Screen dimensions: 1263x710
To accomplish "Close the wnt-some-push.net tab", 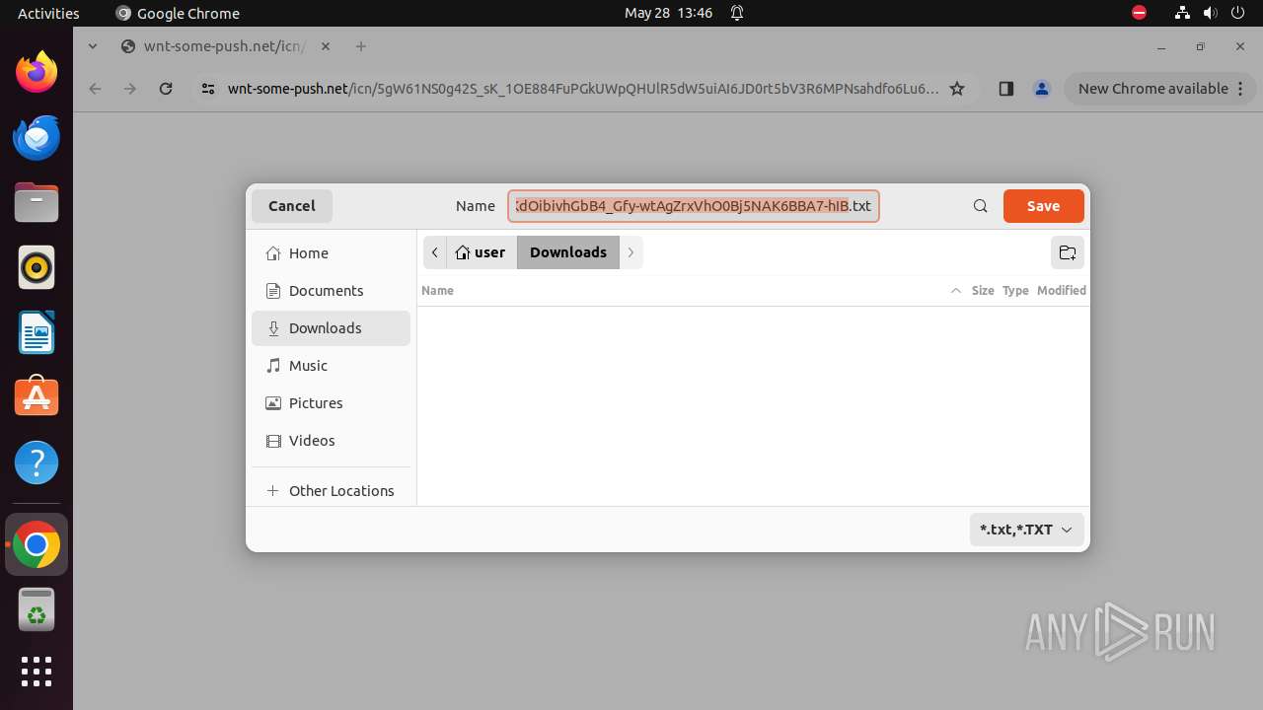I will 326,46.
